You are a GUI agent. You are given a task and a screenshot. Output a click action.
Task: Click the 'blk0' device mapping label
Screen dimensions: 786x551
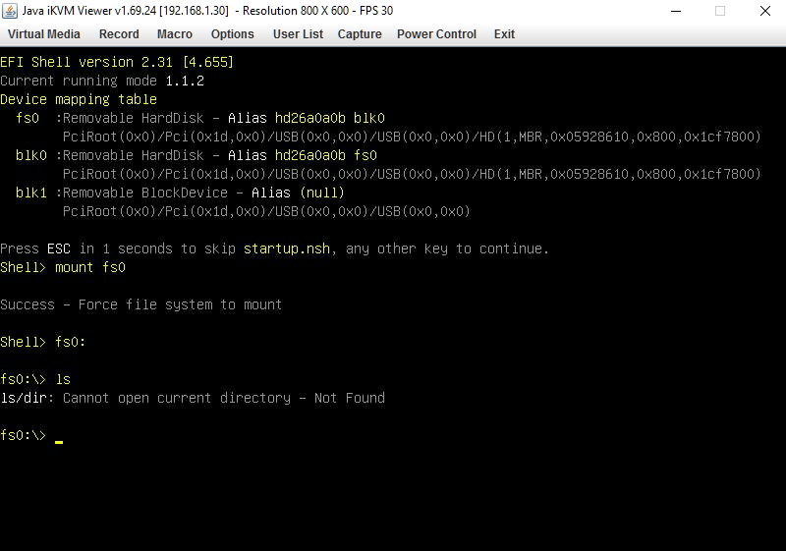pyautogui.click(x=31, y=155)
